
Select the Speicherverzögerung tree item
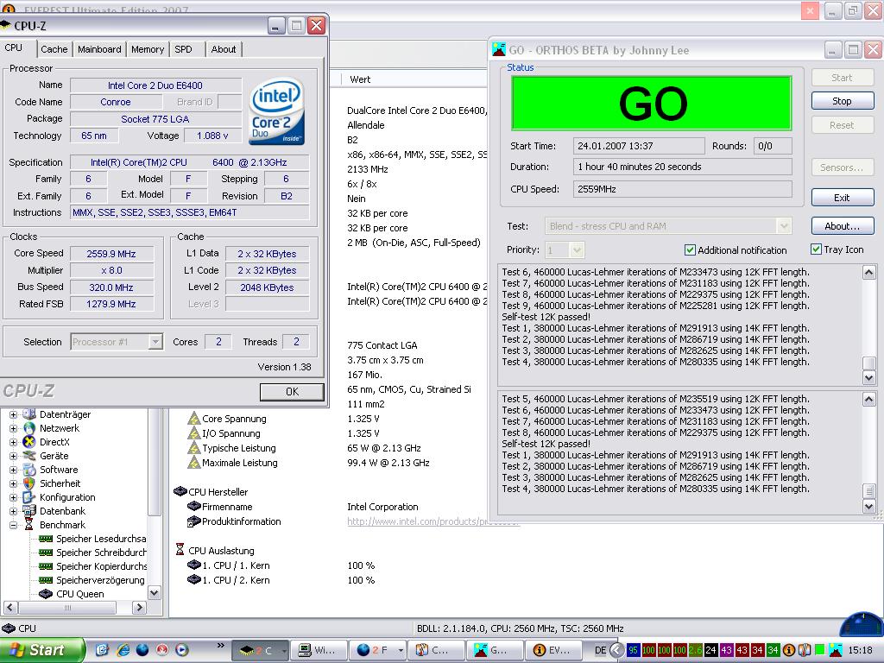(100, 579)
